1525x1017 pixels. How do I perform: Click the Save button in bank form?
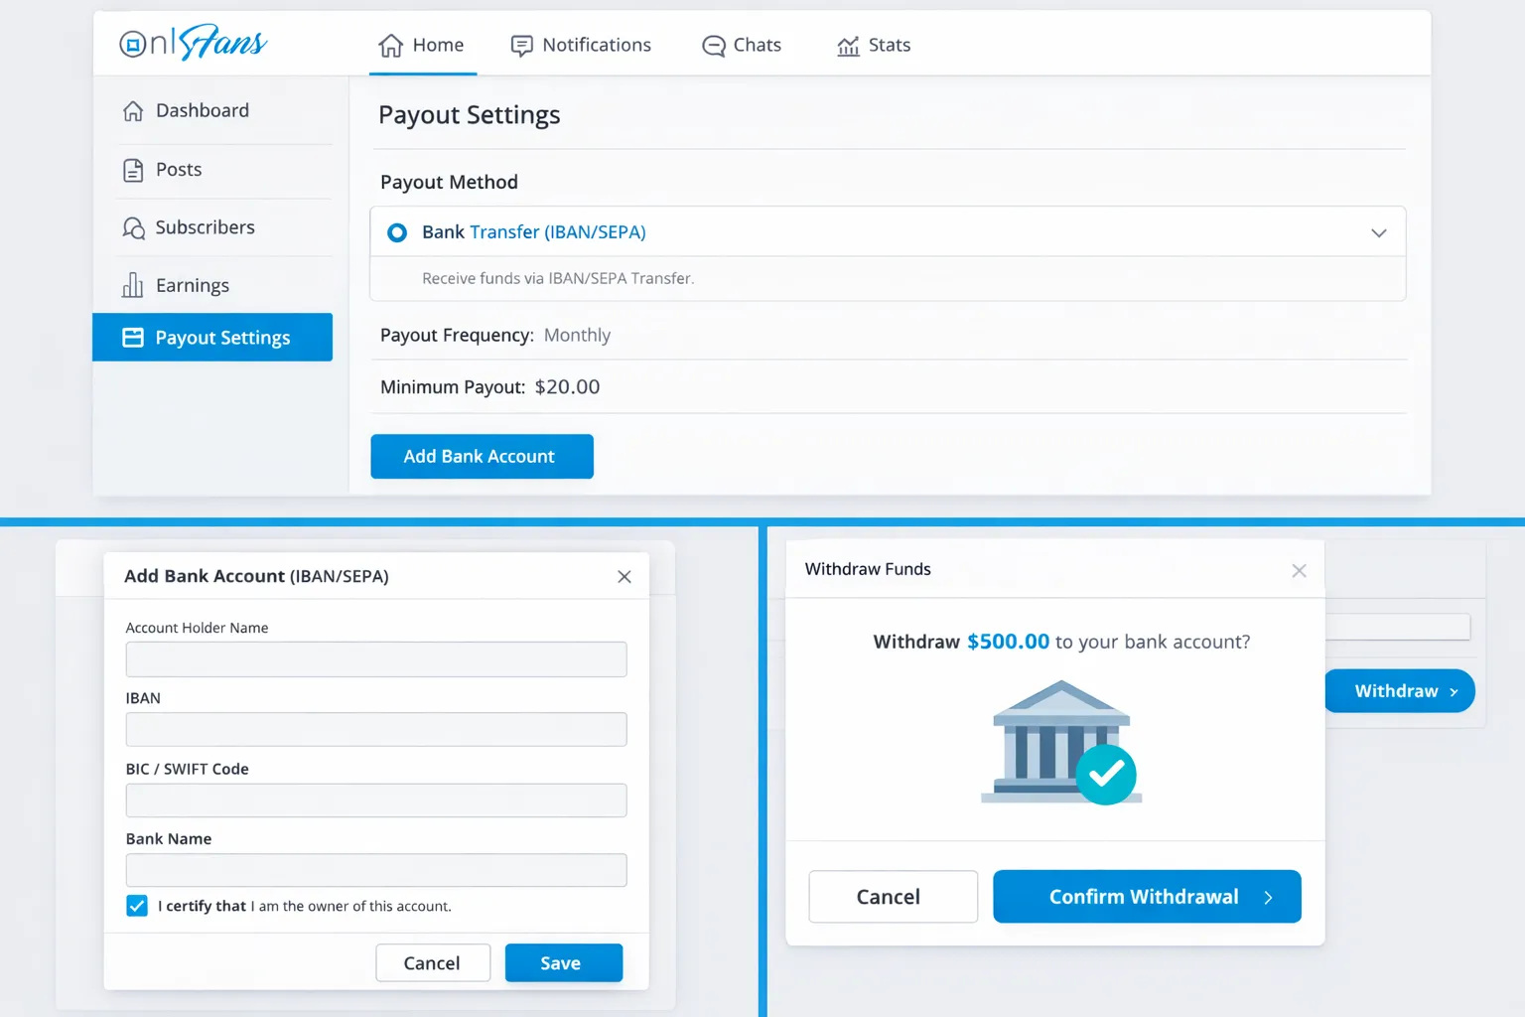pyautogui.click(x=563, y=963)
